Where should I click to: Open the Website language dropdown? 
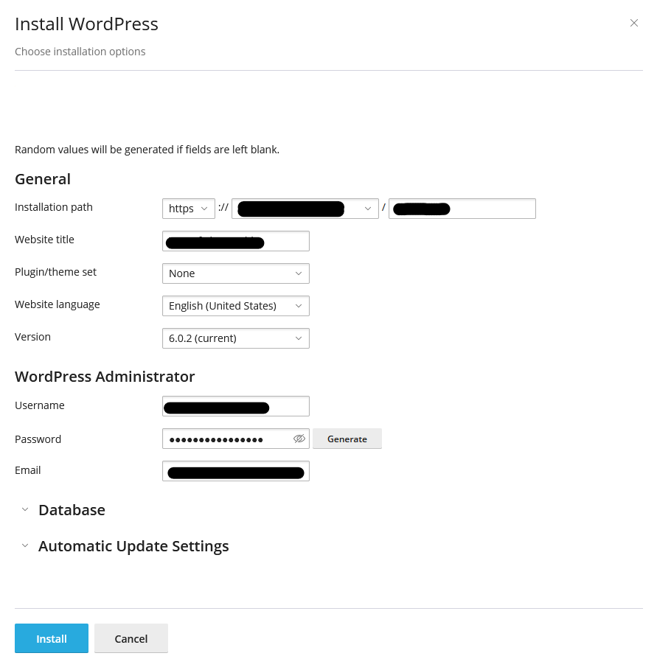[235, 306]
